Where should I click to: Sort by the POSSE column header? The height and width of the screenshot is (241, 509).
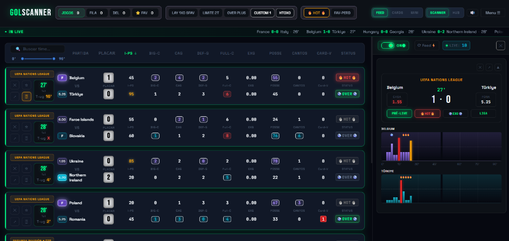point(275,53)
